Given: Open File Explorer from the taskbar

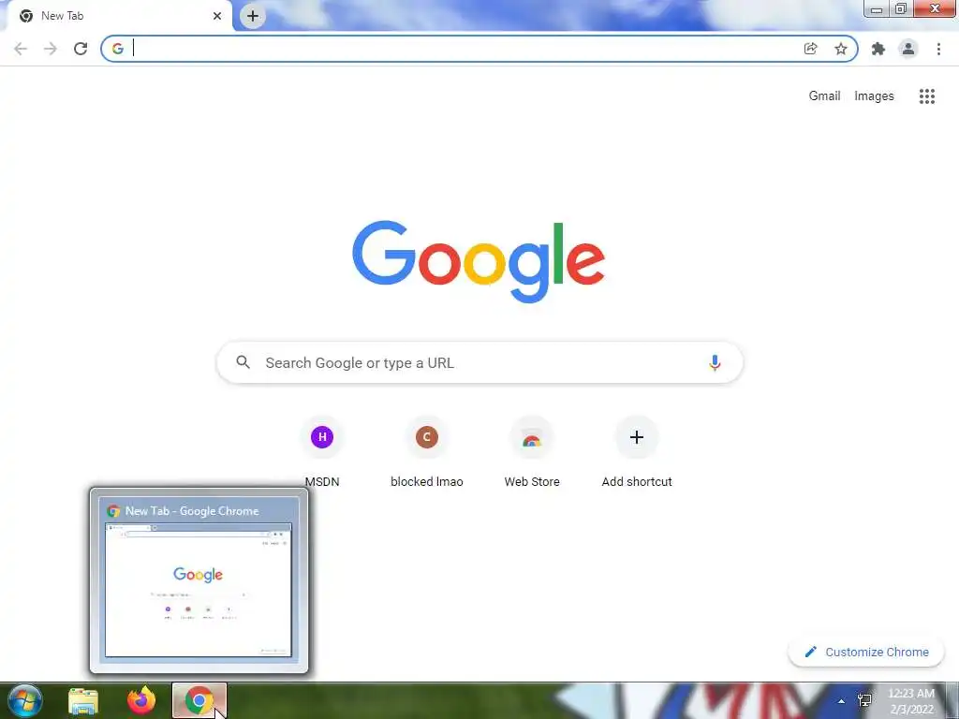Looking at the screenshot, I should click(83, 700).
